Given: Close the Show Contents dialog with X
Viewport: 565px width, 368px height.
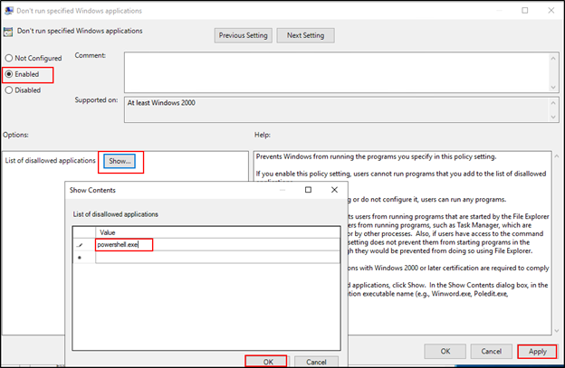Looking at the screenshot, I should [x=335, y=191].
